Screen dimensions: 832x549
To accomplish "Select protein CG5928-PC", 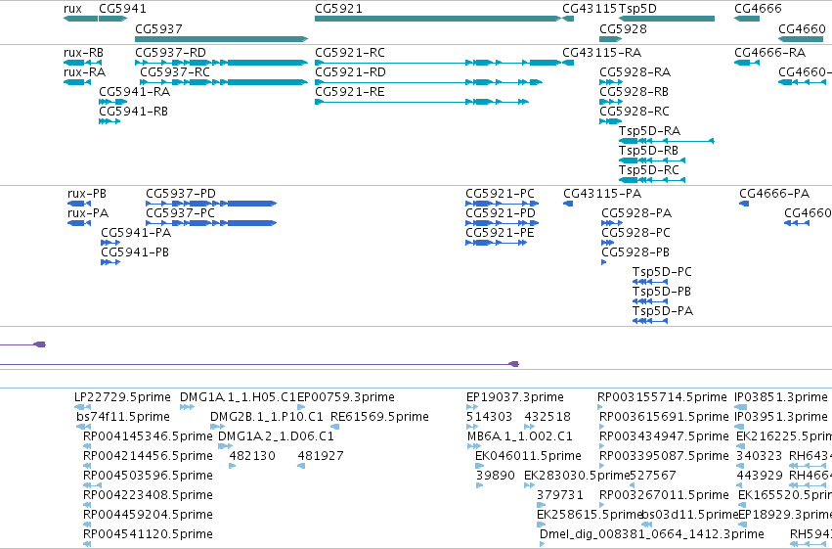I will pyautogui.click(x=607, y=243).
